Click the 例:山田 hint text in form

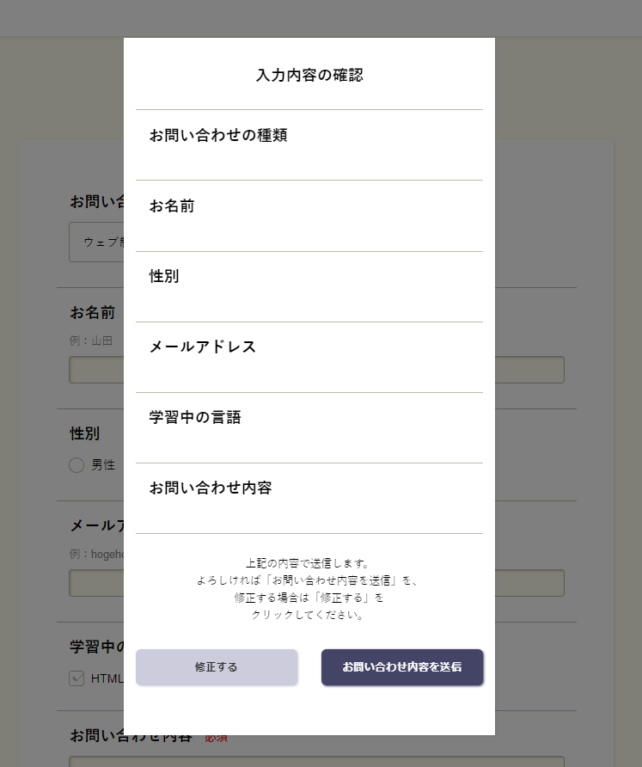tap(91, 341)
